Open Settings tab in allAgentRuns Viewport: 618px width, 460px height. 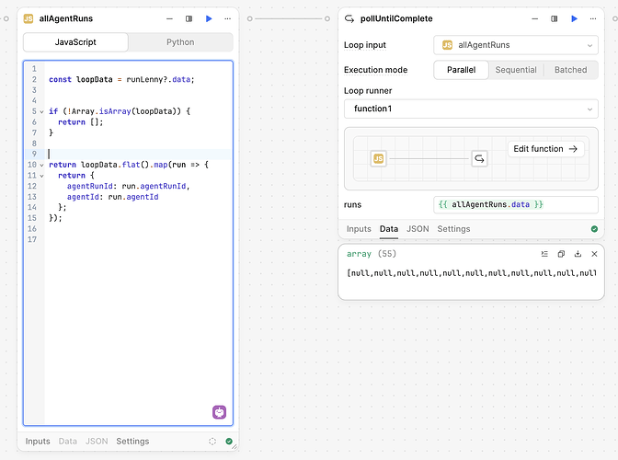132,441
